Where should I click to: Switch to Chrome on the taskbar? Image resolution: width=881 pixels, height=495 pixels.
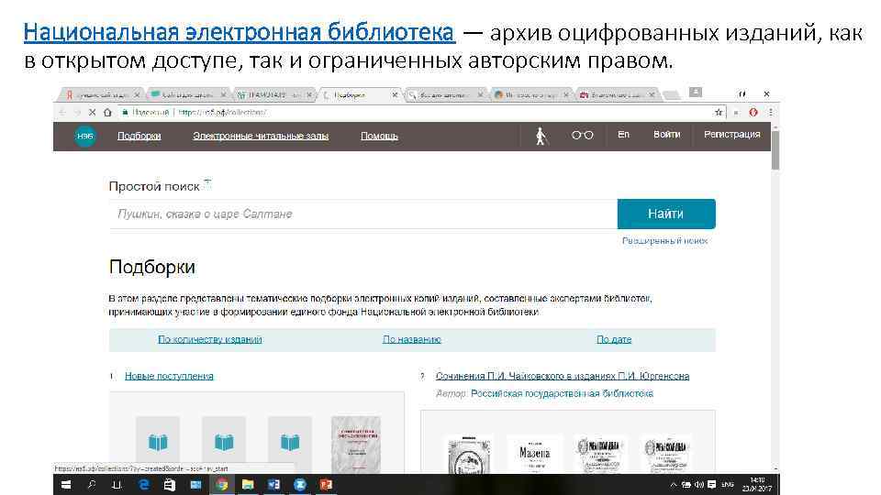(x=222, y=485)
